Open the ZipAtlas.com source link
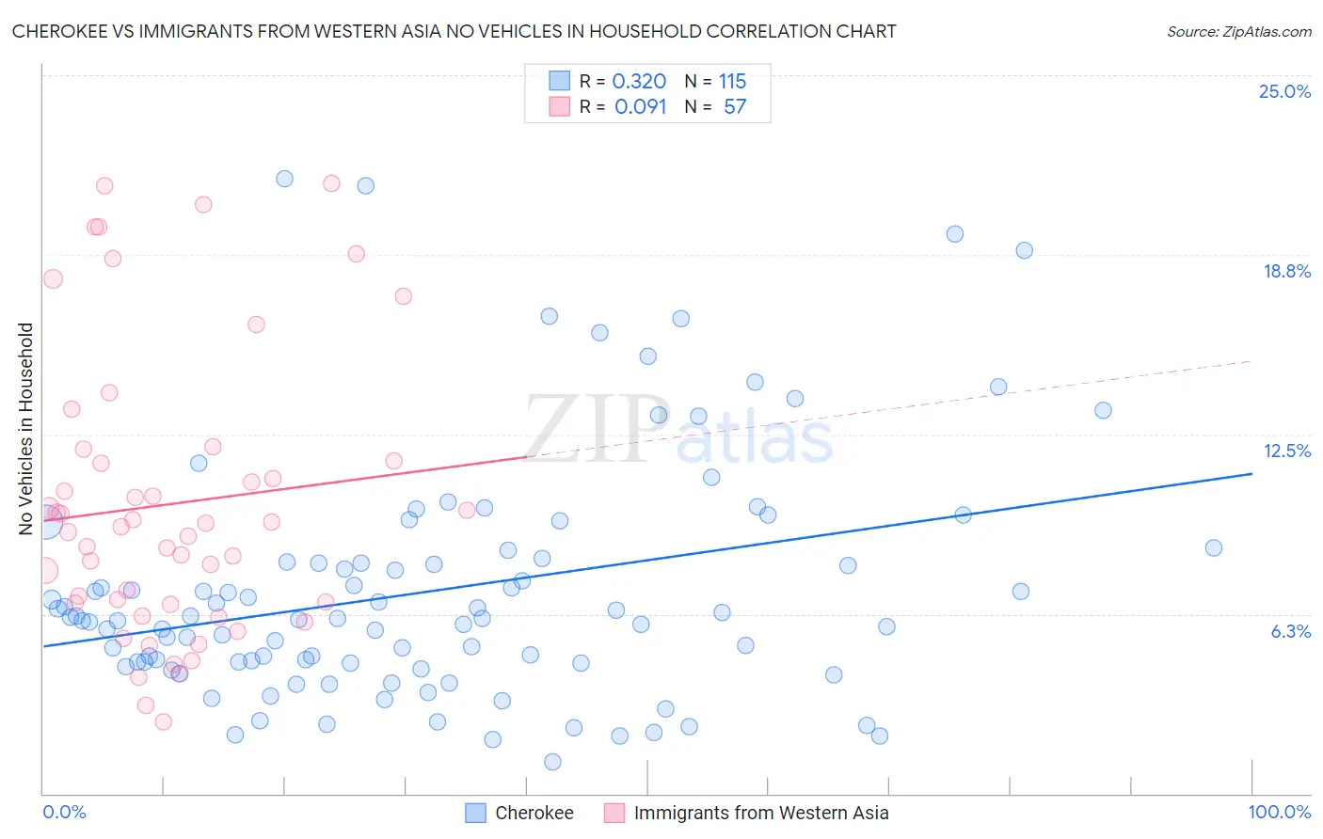 [1239, 31]
